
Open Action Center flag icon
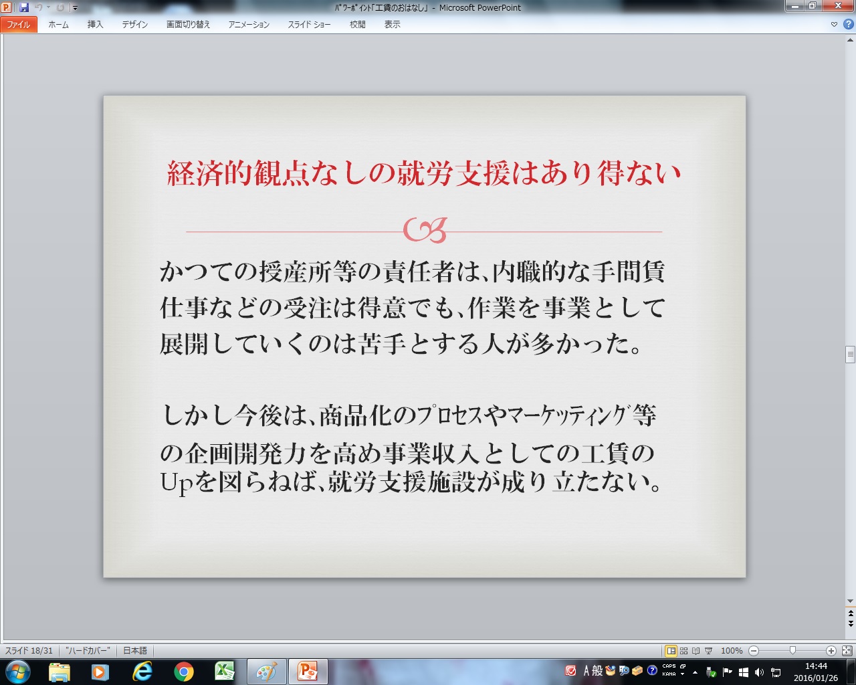[x=728, y=672]
